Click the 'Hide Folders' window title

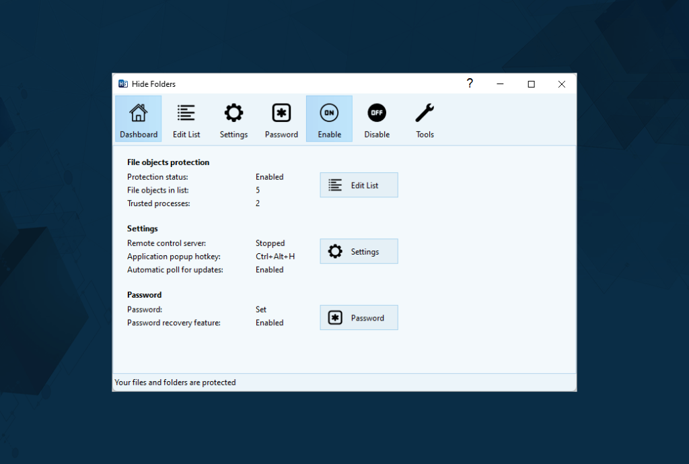click(154, 84)
